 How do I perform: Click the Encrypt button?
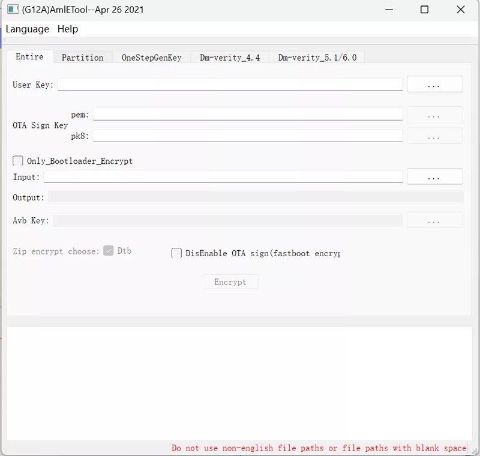pos(230,282)
